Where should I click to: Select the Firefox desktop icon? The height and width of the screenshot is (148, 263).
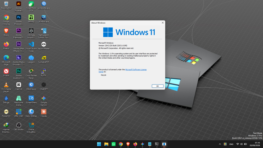[6, 46]
